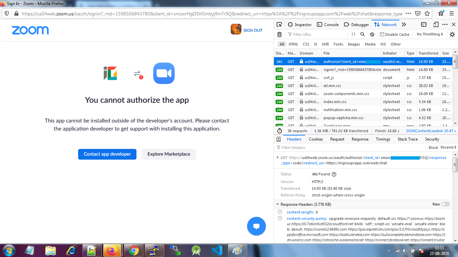
Task: Open the chat support bubble
Action: click(x=256, y=226)
